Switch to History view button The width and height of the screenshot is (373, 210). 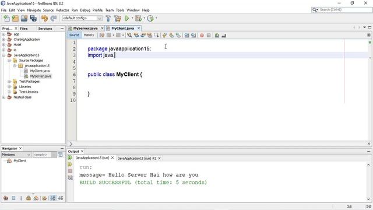tap(89, 35)
